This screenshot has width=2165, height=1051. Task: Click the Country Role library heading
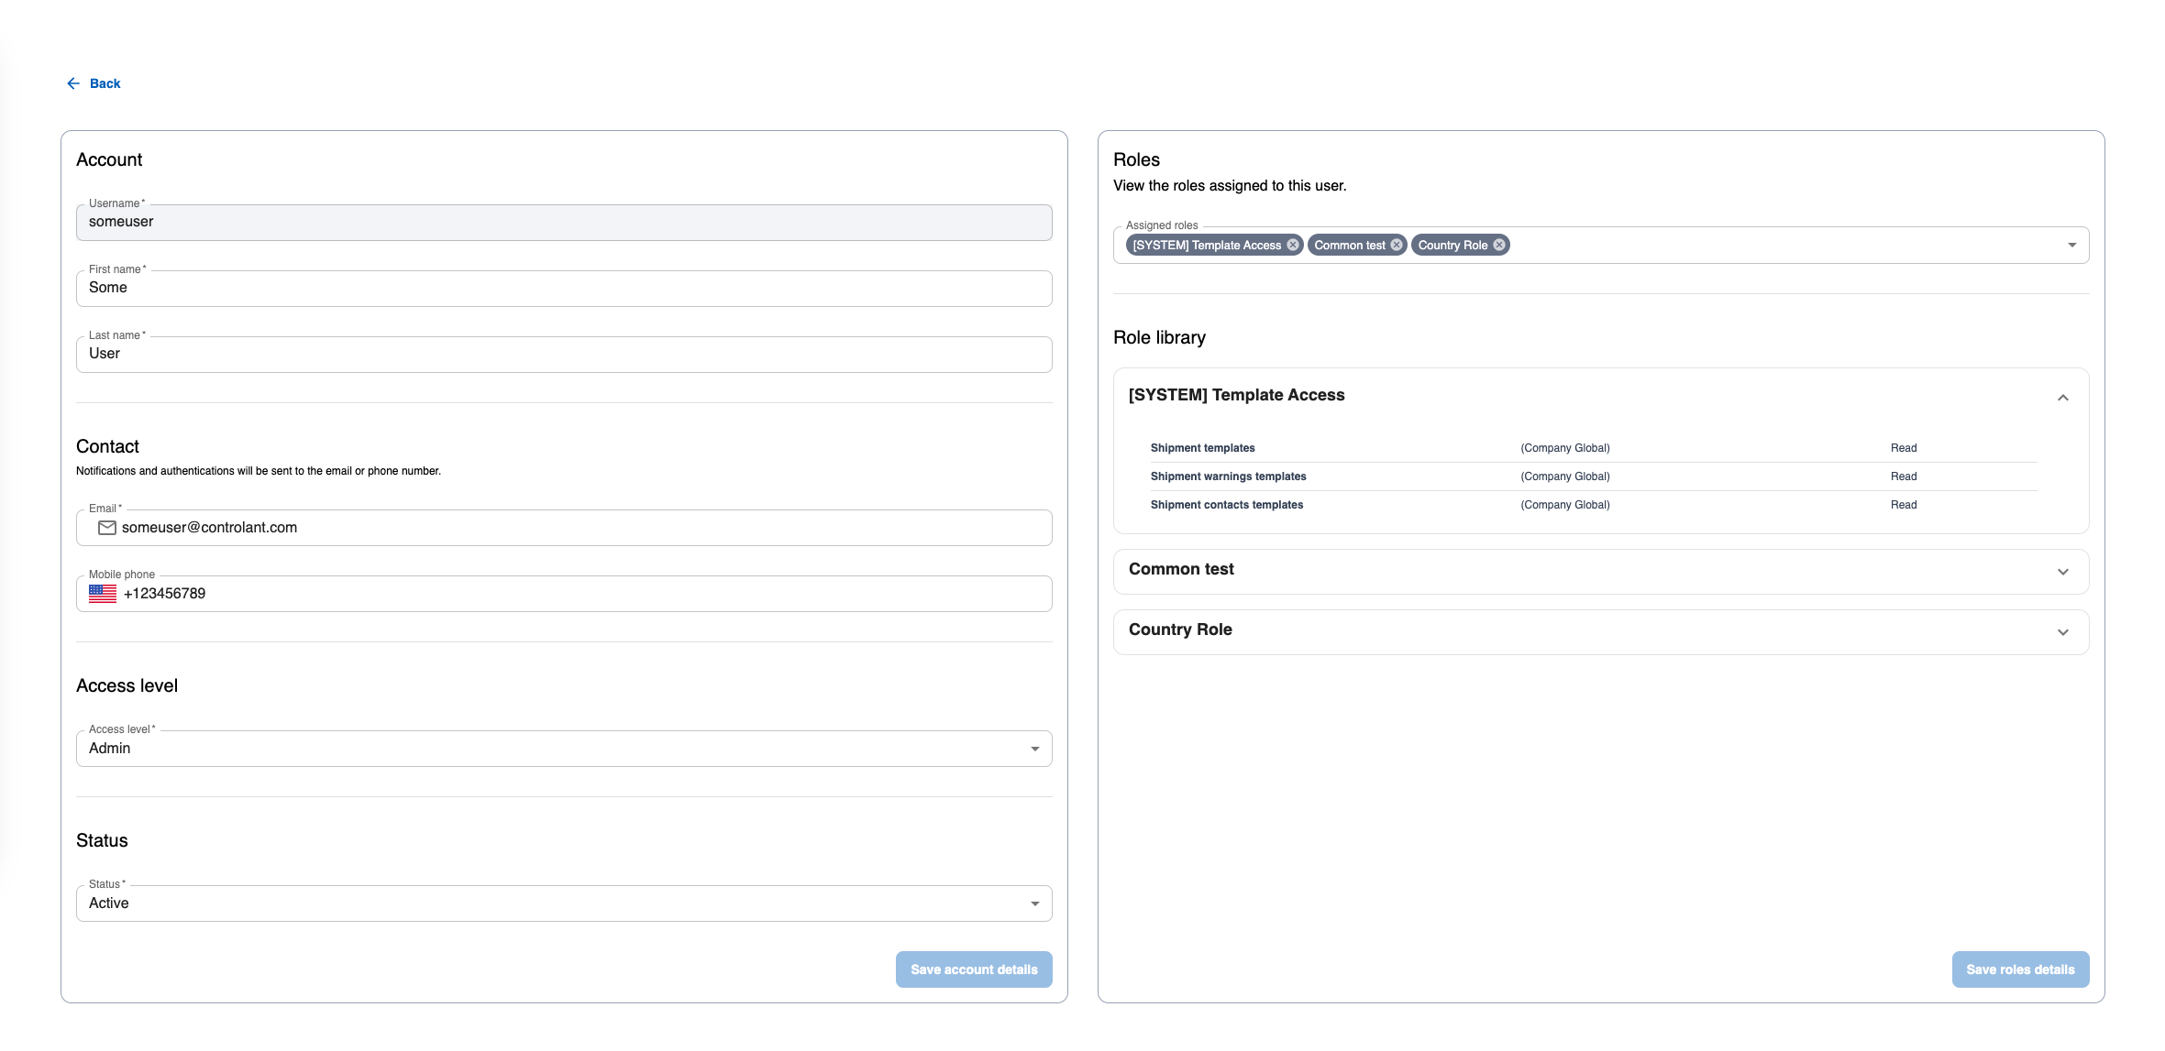pos(1180,630)
